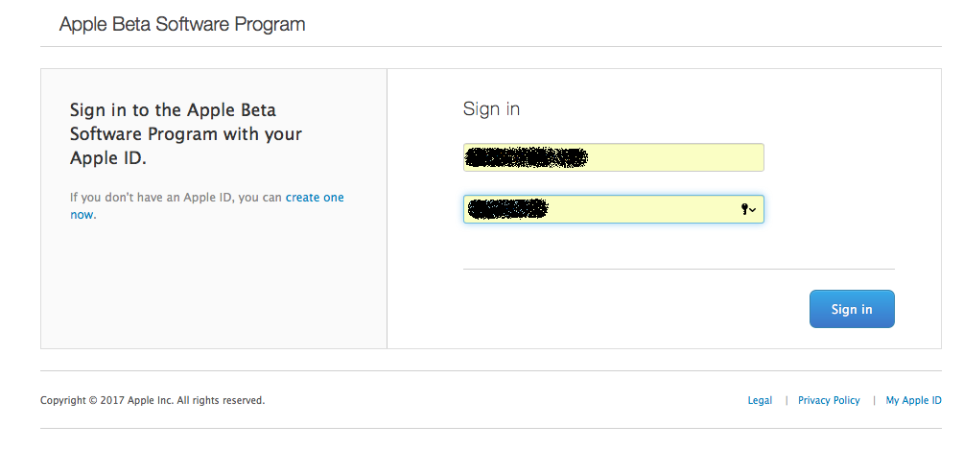This screenshot has width=963, height=449.
Task: Click the divider line above Sign in button
Action: (x=678, y=270)
